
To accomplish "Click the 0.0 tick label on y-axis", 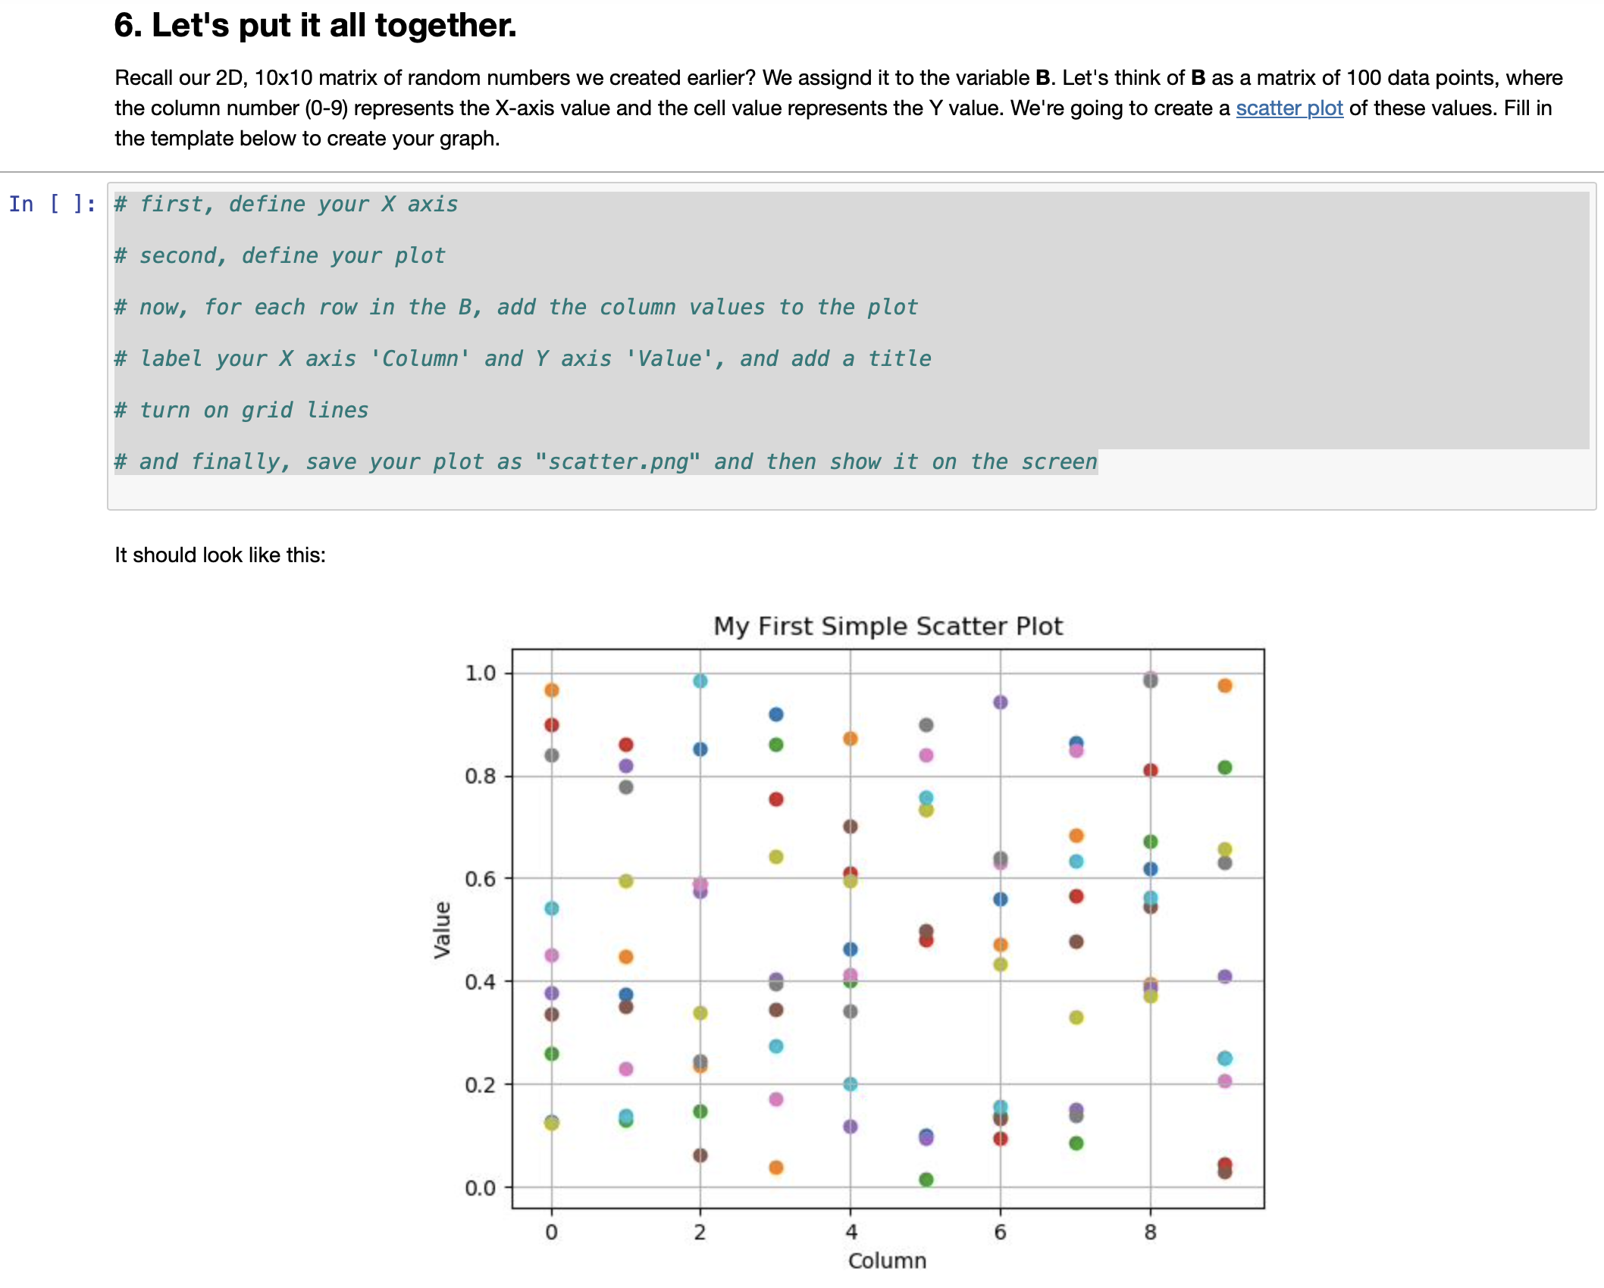I will click(x=480, y=1187).
